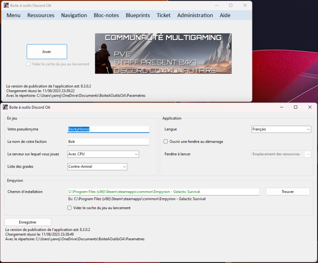Screen dimensions: 318x263
Task: Click the app icon in top window title bar
Action: 6,6
